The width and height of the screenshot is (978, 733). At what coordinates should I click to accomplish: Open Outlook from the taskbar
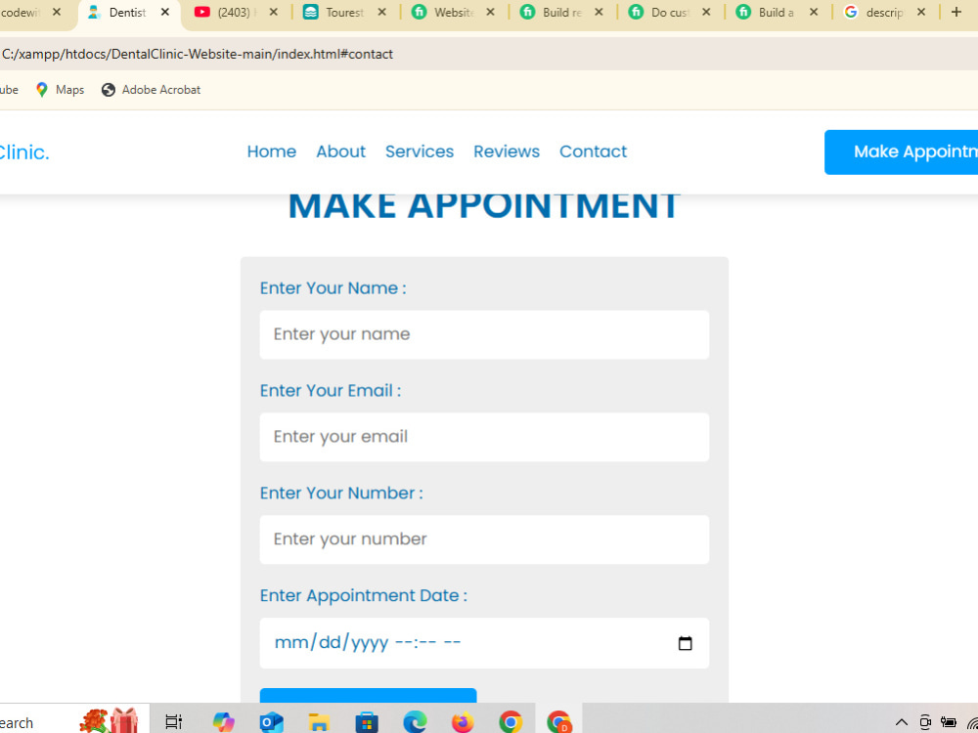[x=271, y=722]
